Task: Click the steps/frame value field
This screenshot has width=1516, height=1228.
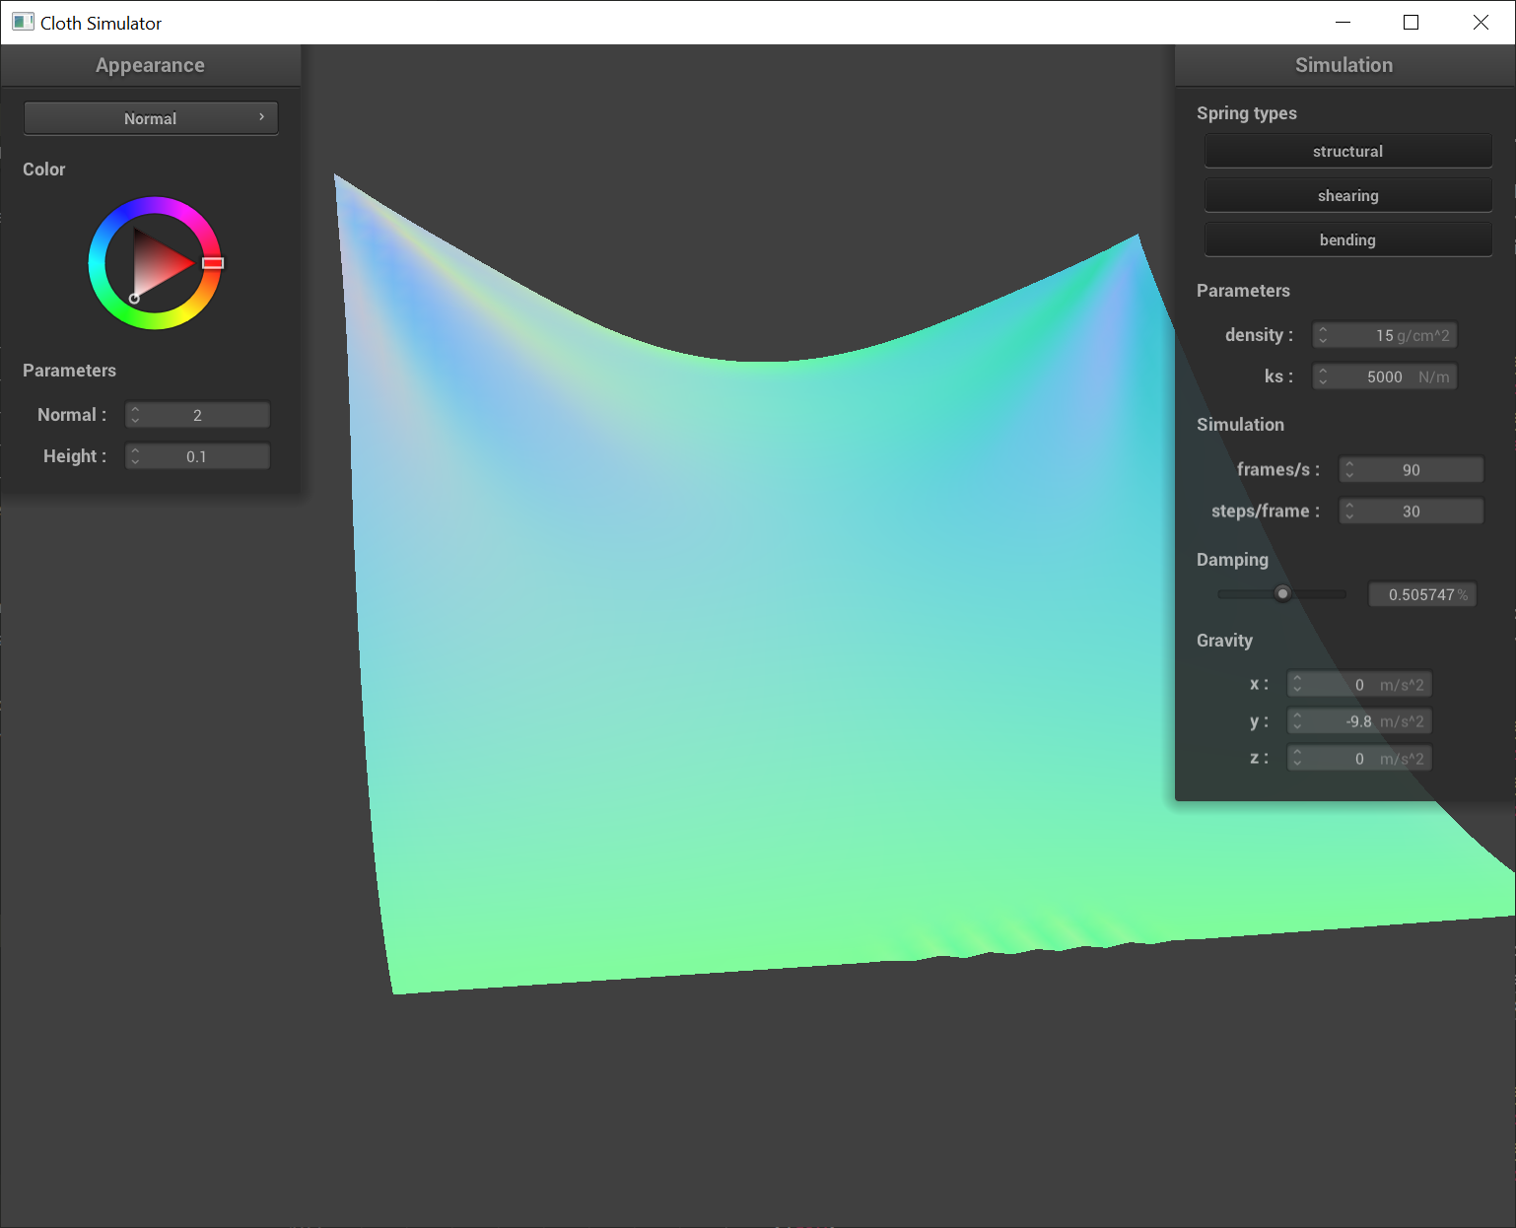Action: (1411, 512)
